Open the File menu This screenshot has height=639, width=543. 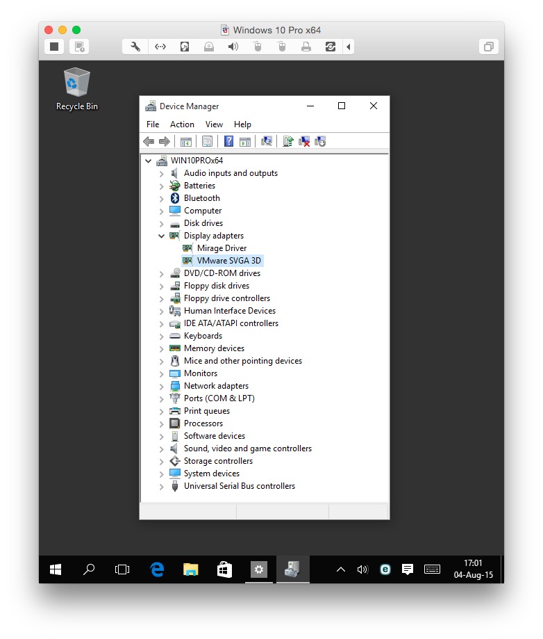[153, 124]
